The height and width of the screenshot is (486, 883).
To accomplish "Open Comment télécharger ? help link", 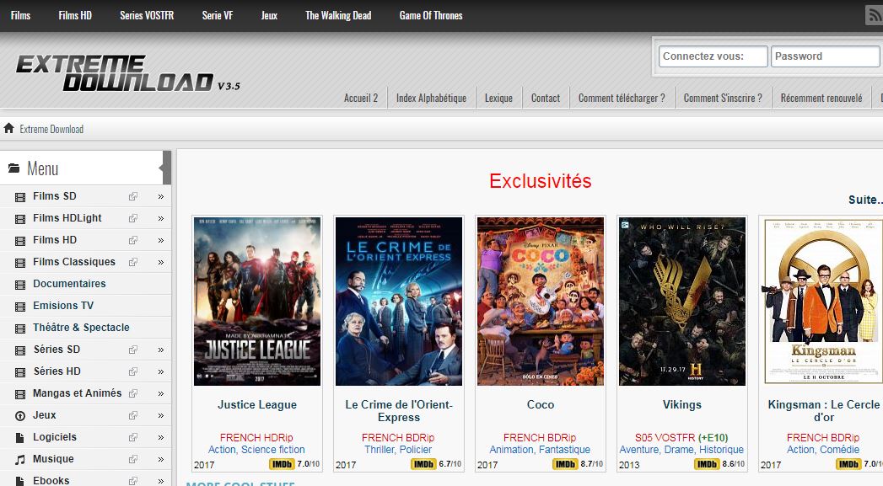I will click(x=622, y=98).
